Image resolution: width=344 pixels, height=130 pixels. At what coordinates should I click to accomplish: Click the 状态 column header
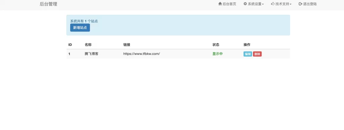coord(216,45)
